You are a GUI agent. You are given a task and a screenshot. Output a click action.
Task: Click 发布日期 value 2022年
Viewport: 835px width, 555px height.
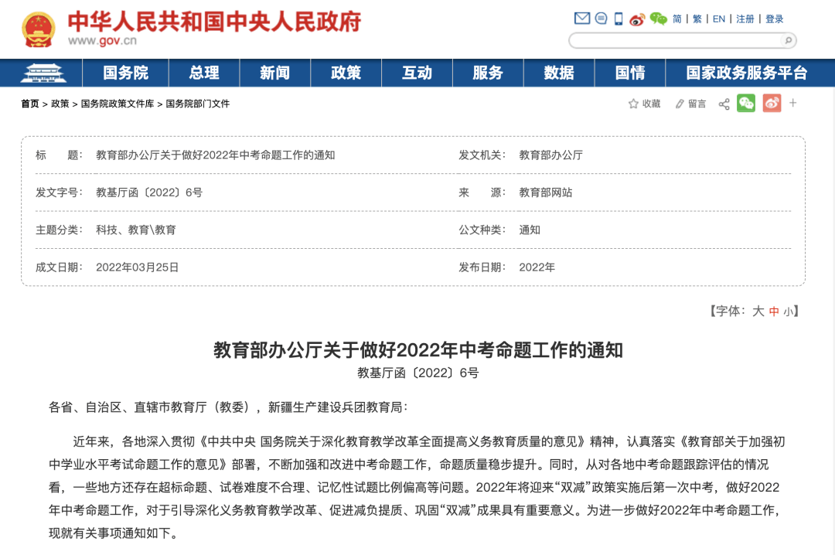[x=537, y=267]
